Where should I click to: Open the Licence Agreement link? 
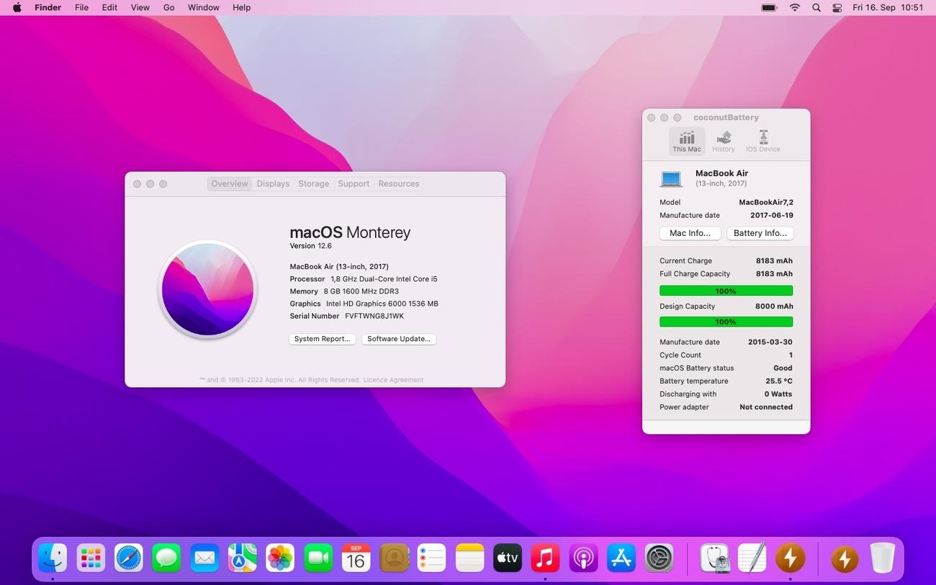pos(393,380)
